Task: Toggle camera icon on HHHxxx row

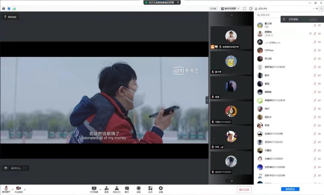Action: tap(319, 50)
